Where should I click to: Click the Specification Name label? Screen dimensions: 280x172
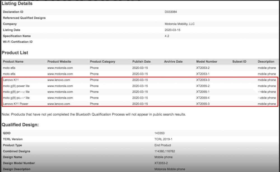tap(17, 36)
